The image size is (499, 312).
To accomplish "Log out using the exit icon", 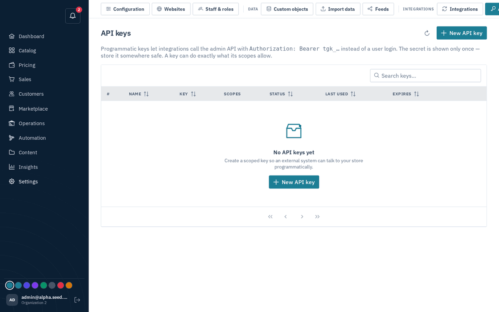I will pyautogui.click(x=77, y=300).
